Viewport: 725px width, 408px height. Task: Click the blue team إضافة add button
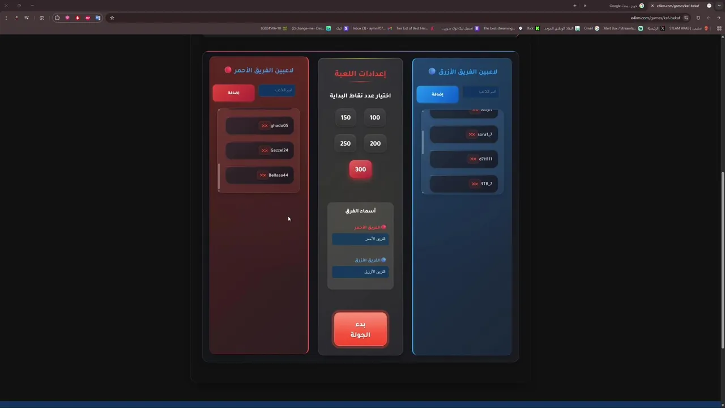coord(437,94)
